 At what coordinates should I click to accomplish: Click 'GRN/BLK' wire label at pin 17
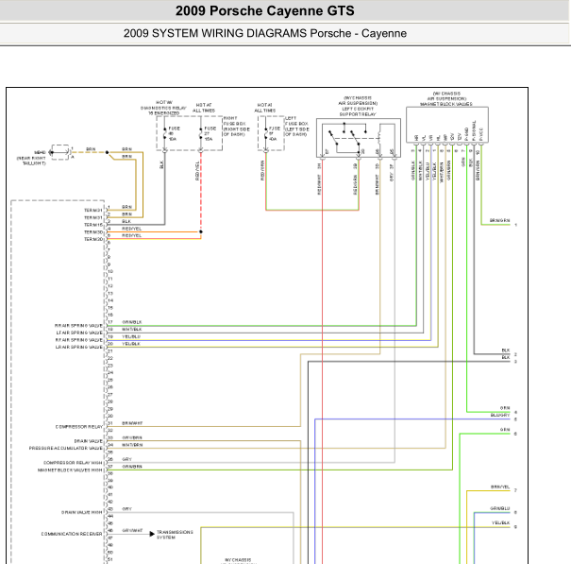click(x=132, y=322)
